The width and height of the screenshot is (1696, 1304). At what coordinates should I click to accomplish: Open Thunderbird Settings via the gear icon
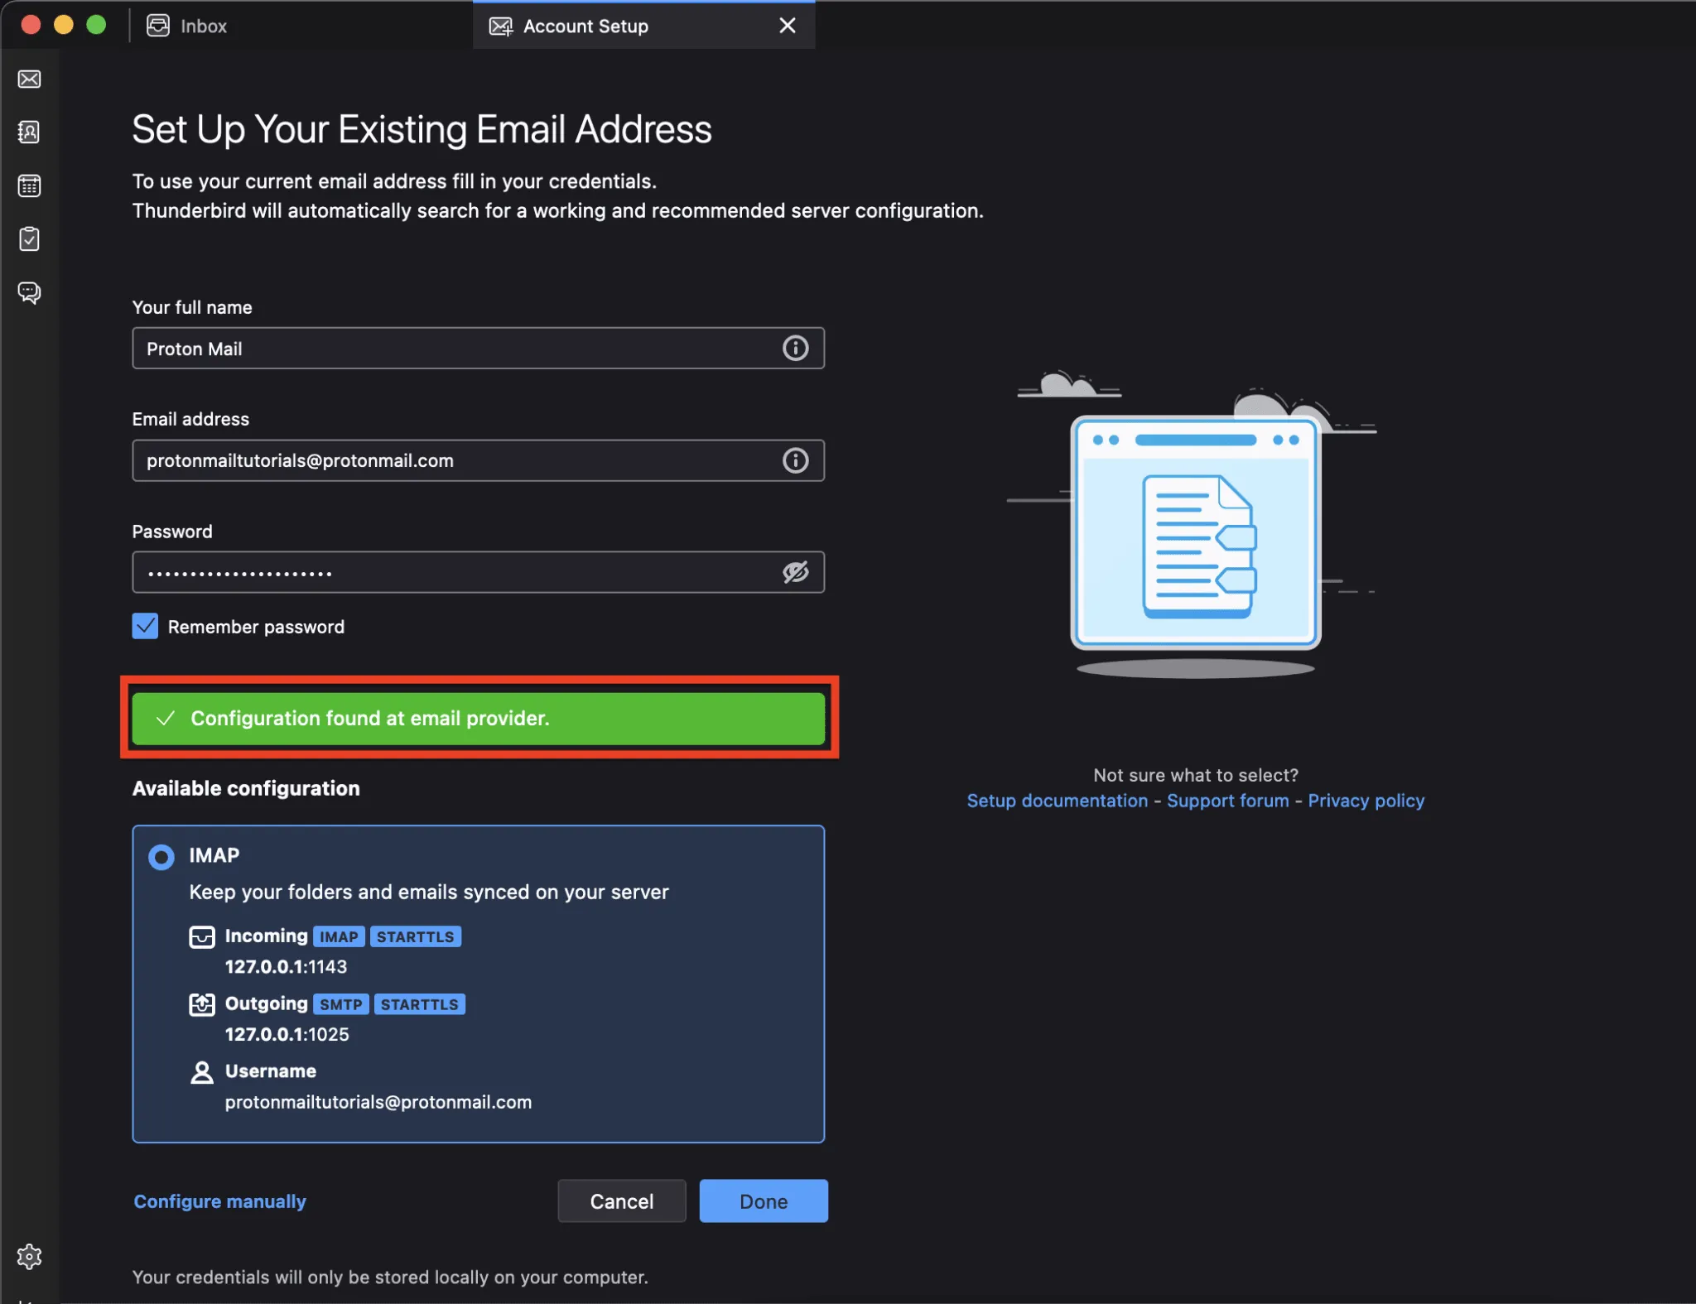pos(30,1256)
